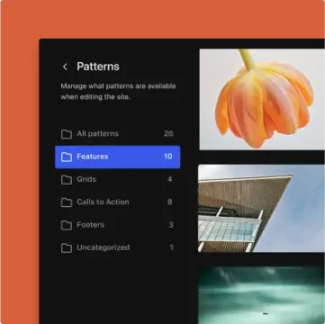This screenshot has width=325, height=324.
Task: Click the count 1 next to Uncategorized
Action: pyautogui.click(x=172, y=247)
